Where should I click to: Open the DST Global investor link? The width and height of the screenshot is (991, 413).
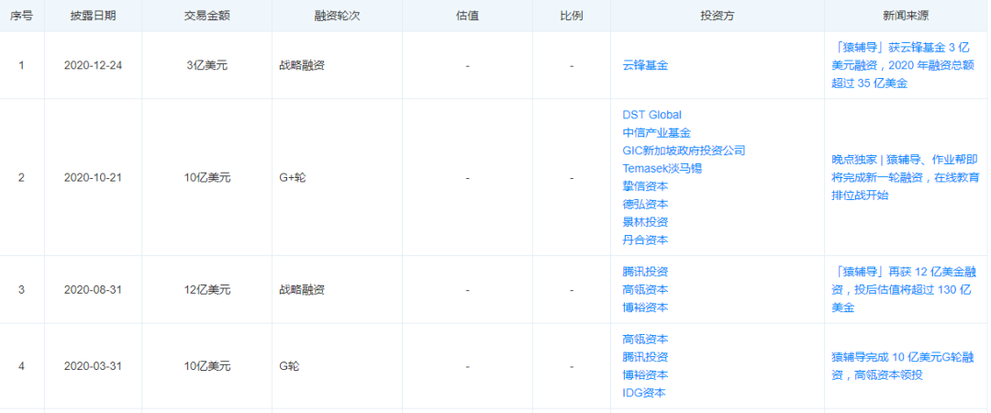(x=652, y=115)
